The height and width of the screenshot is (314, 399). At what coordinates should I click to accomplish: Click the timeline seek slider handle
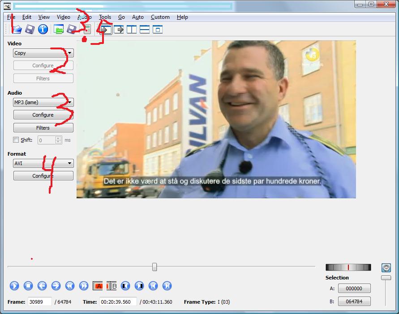[x=154, y=267]
